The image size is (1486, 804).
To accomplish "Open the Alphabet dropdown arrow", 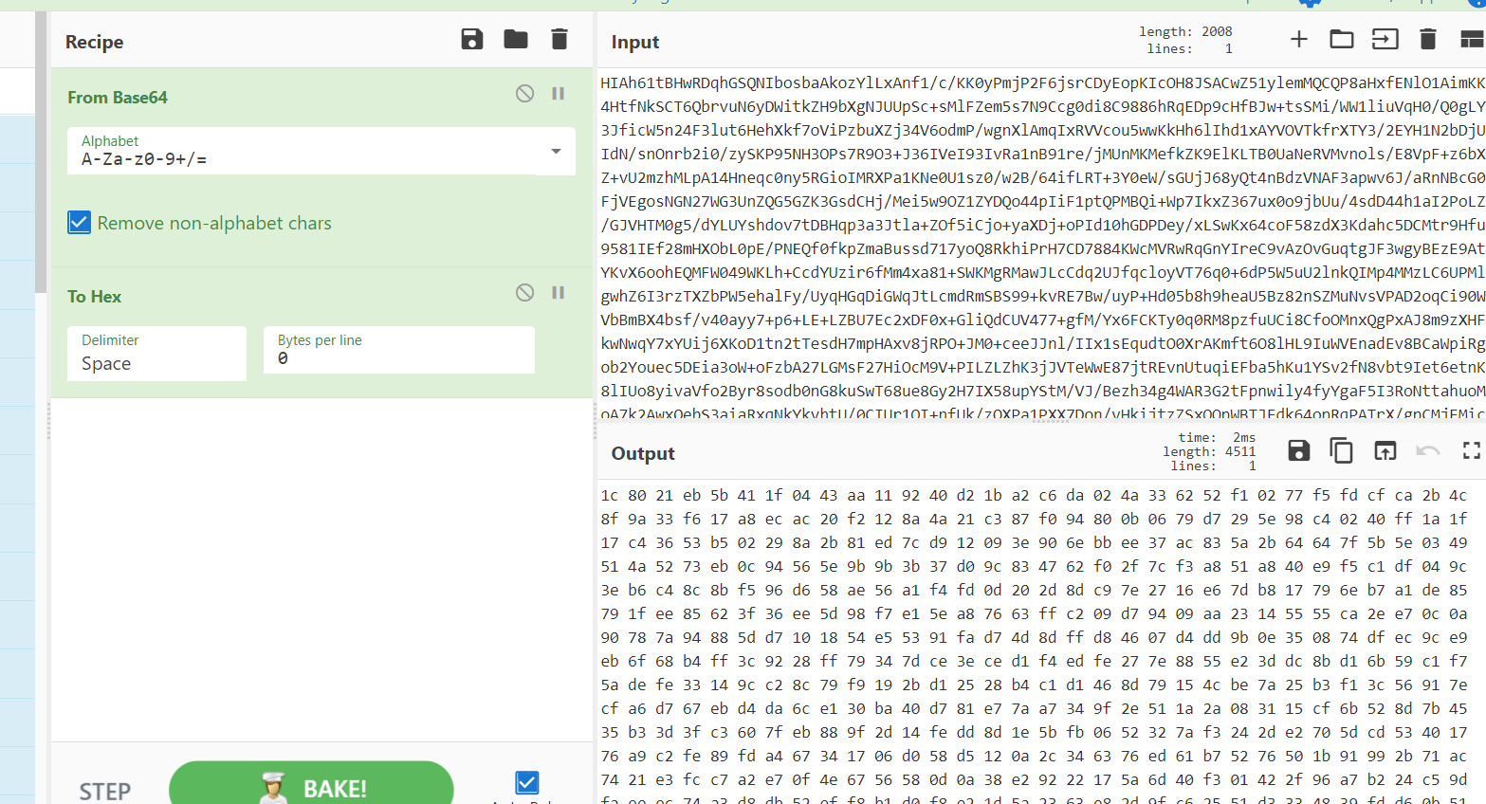I will [x=556, y=152].
